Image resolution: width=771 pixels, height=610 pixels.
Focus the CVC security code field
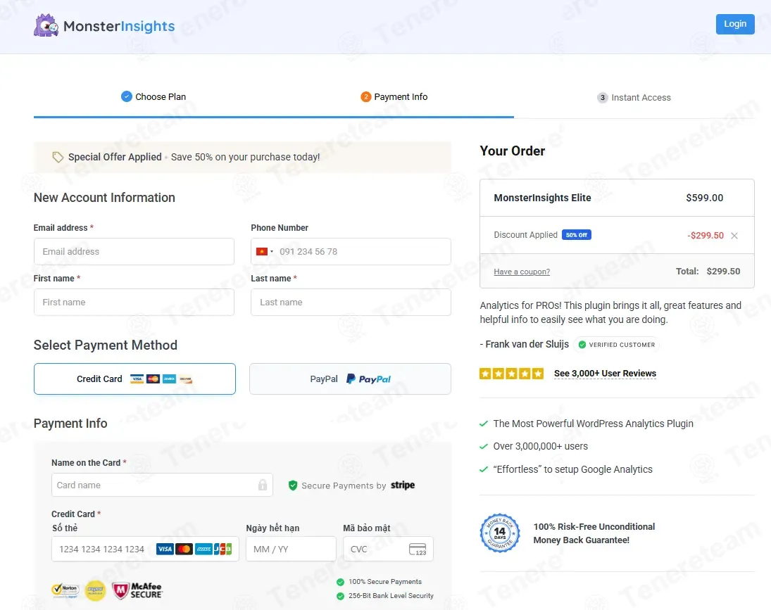[388, 549]
